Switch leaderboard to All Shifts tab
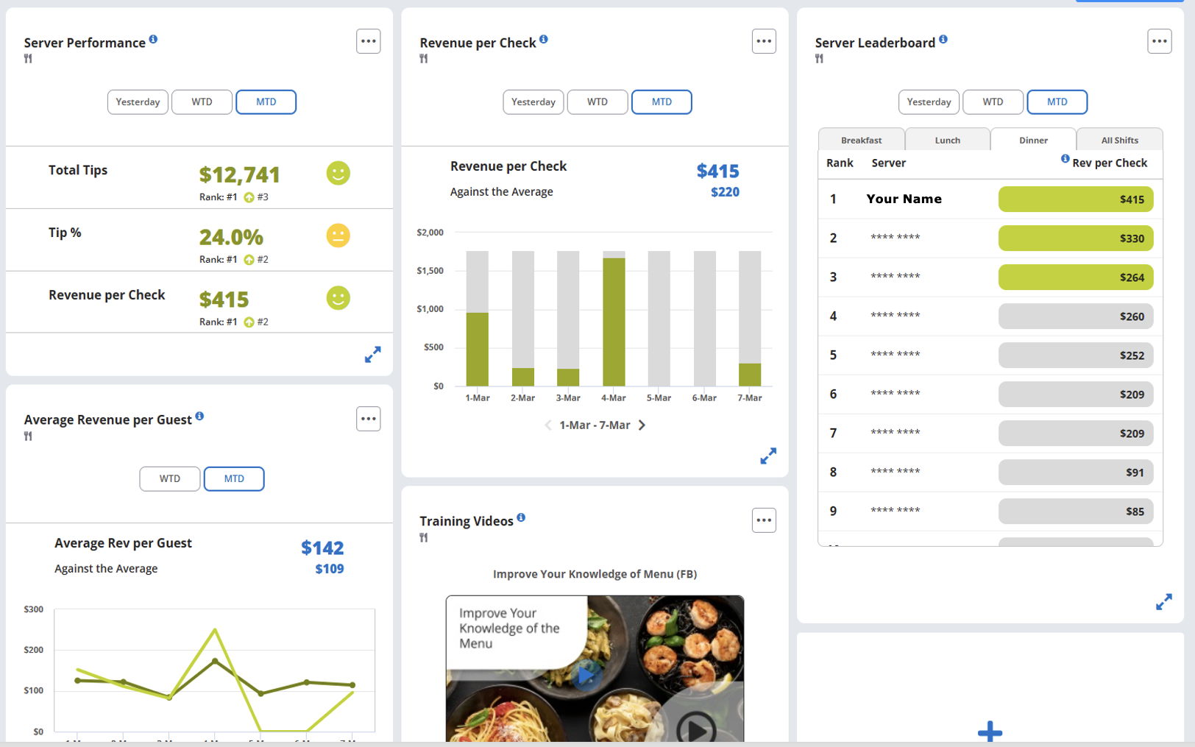This screenshot has width=1195, height=747. 1120,140
